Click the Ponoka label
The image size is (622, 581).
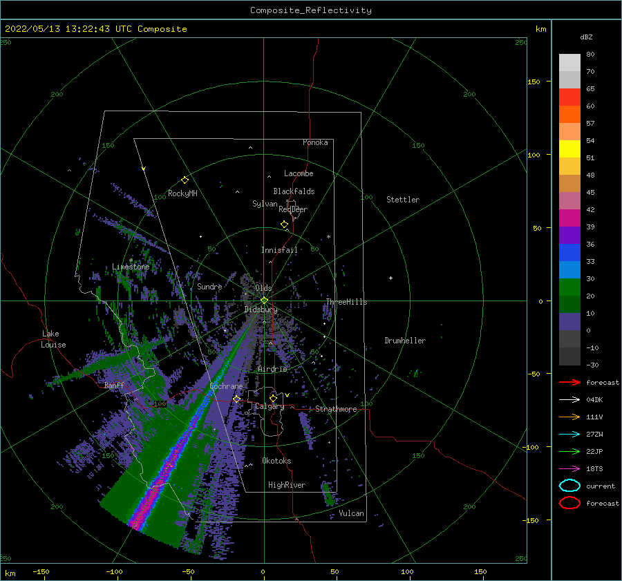(x=315, y=142)
